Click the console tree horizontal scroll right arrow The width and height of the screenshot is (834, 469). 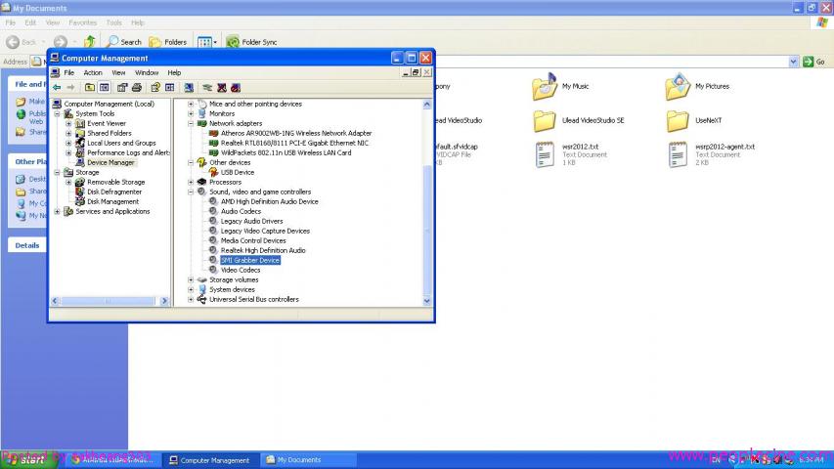tap(164, 301)
